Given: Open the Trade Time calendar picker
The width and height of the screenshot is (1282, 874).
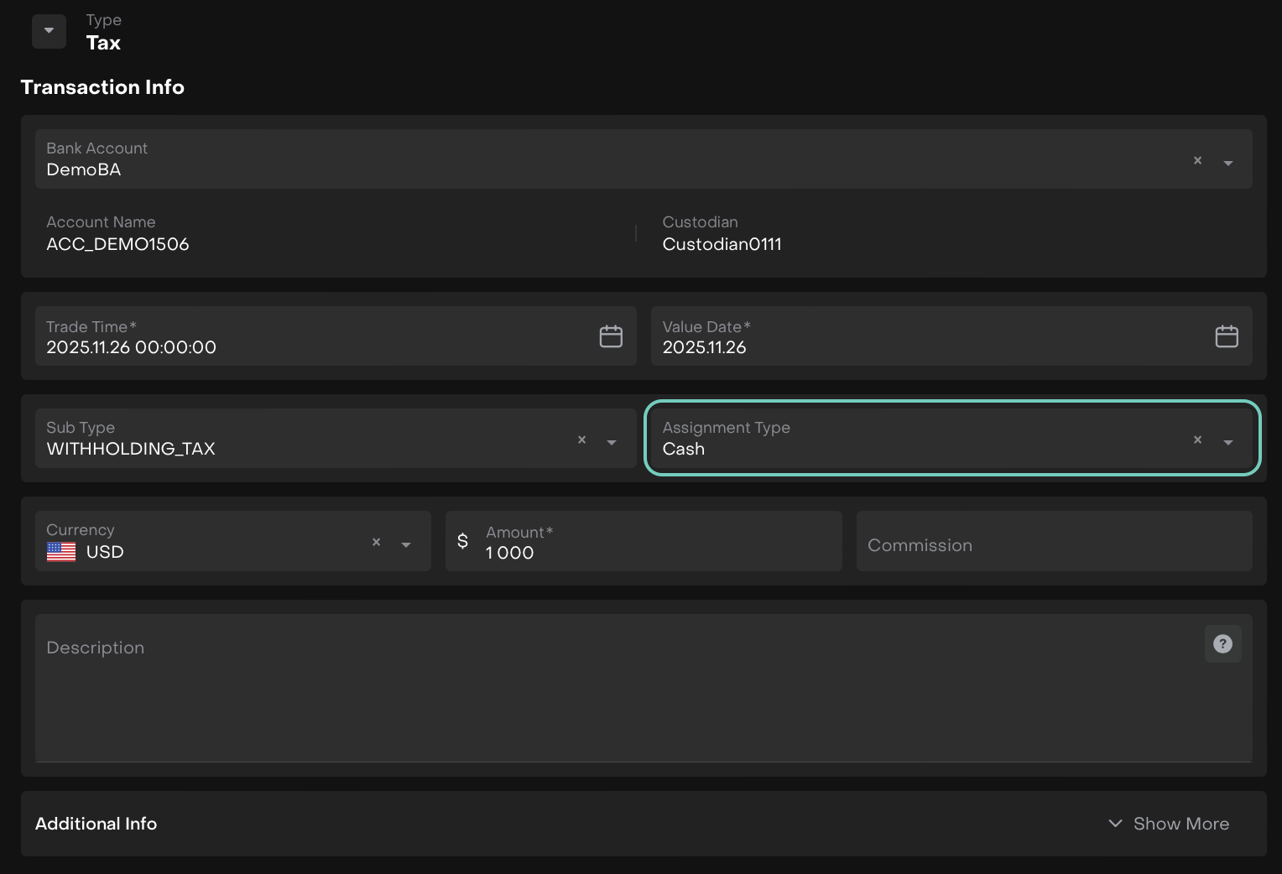Looking at the screenshot, I should click(x=611, y=336).
